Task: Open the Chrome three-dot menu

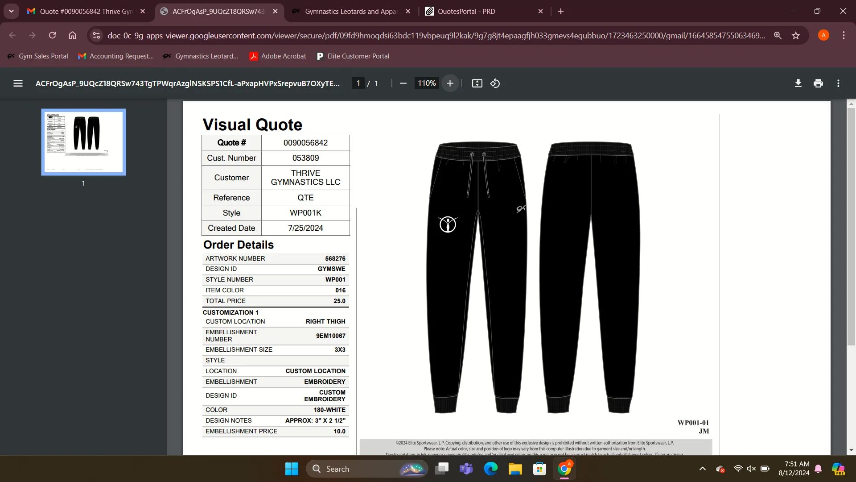Action: pos(844,35)
